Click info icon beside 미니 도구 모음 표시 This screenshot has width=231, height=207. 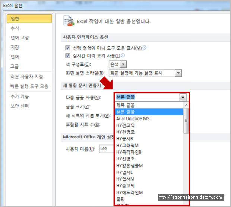click(145, 47)
